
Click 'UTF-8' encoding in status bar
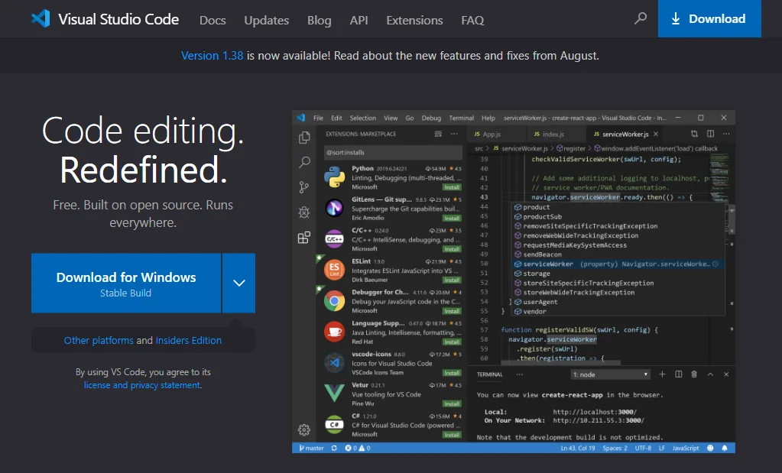(643, 448)
